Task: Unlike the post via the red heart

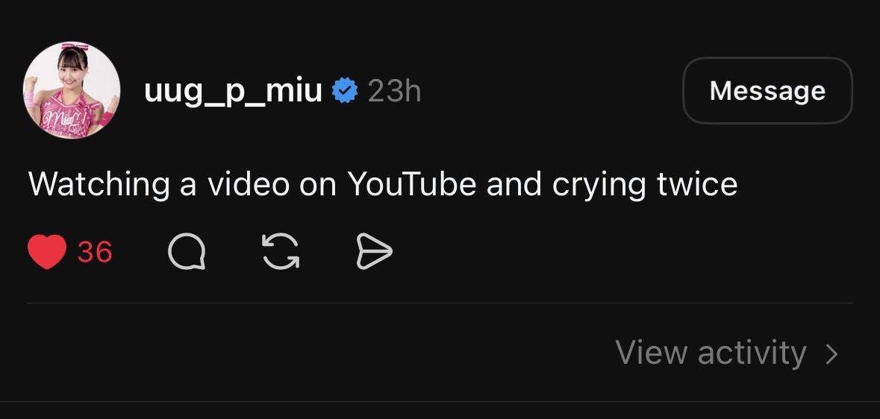Action: point(47,252)
